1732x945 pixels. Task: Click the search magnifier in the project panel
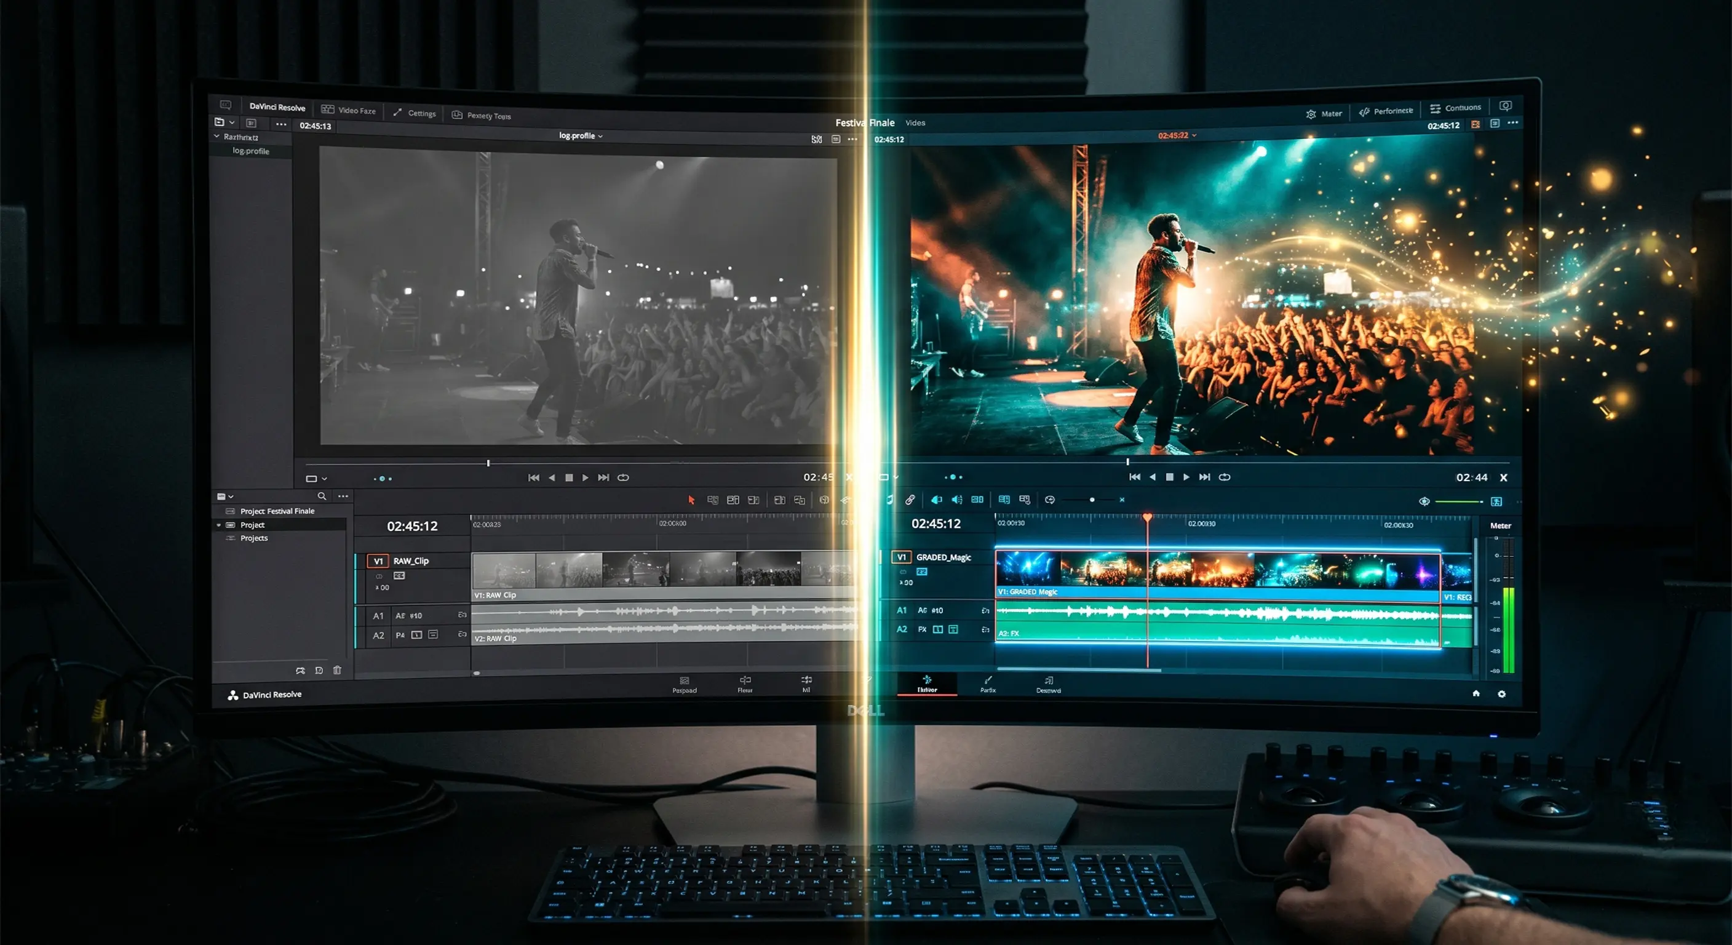coord(322,496)
